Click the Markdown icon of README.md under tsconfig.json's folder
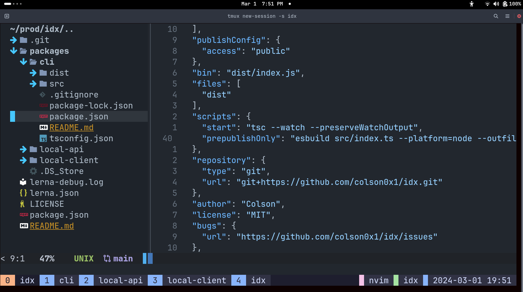Viewport: 523px width, 292px height. coord(43,128)
